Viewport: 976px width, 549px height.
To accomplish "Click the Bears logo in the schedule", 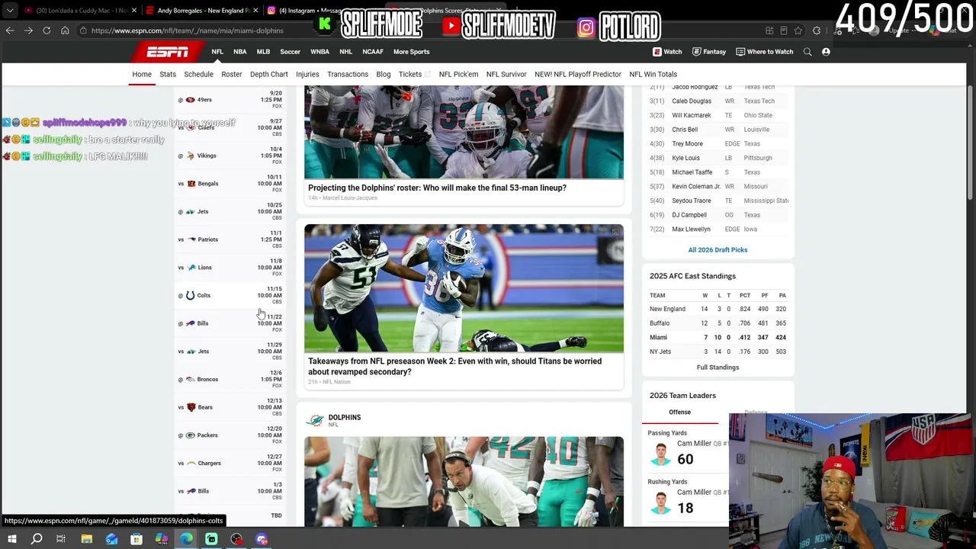I will pyautogui.click(x=191, y=407).
